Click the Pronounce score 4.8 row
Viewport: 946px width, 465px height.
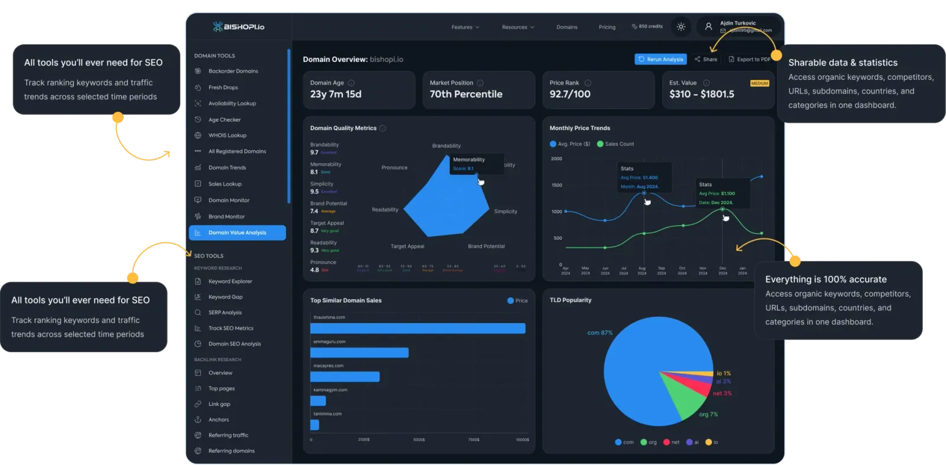point(324,266)
